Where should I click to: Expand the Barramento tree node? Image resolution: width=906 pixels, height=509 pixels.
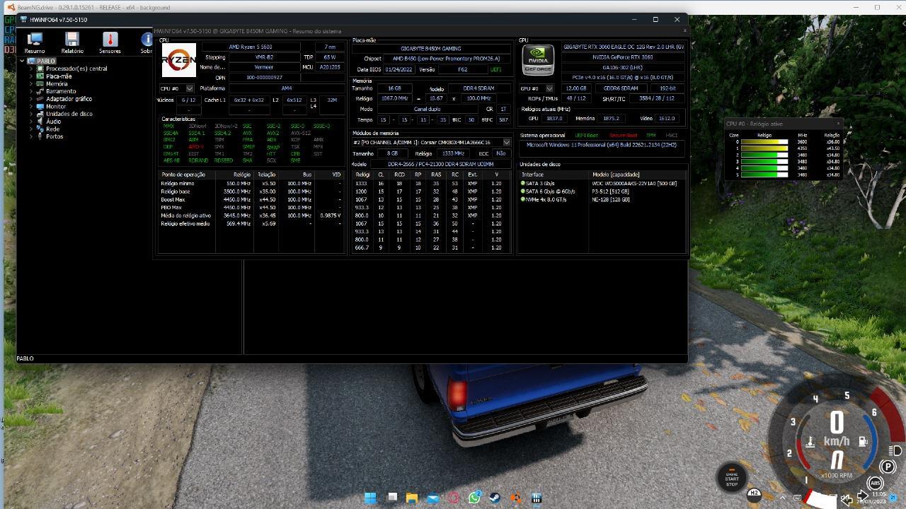pos(31,91)
